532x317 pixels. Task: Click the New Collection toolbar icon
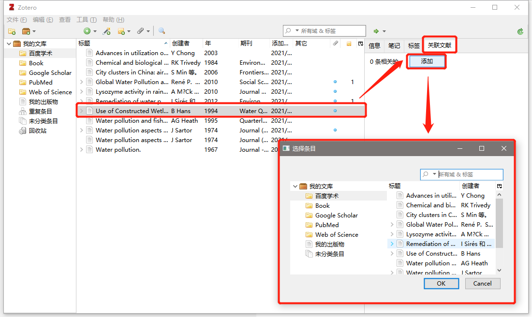[12, 31]
